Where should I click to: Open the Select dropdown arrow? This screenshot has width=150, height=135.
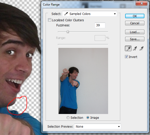(x=115, y=14)
